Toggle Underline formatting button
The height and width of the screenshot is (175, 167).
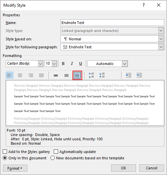coord(80,64)
